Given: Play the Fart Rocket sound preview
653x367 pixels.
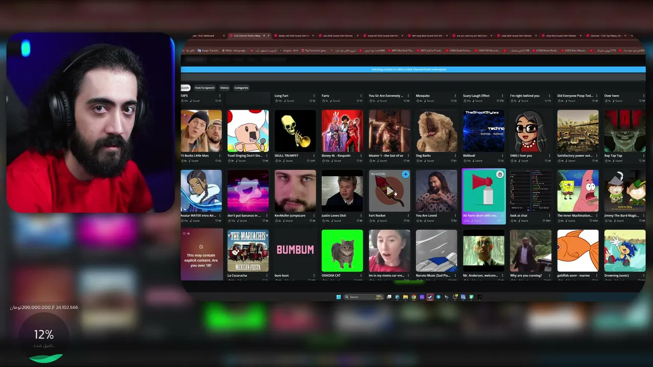Looking at the screenshot, I should click(389, 191).
